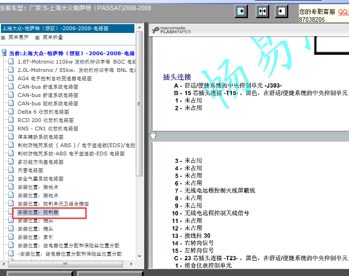Screen dimensions: 349x276
Task: Click the tree panel vertical scrollbar thumb
Action: [140, 104]
